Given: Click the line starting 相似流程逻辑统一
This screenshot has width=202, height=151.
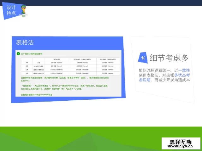Looking at the screenshot, I should pyautogui.click(x=164, y=70).
